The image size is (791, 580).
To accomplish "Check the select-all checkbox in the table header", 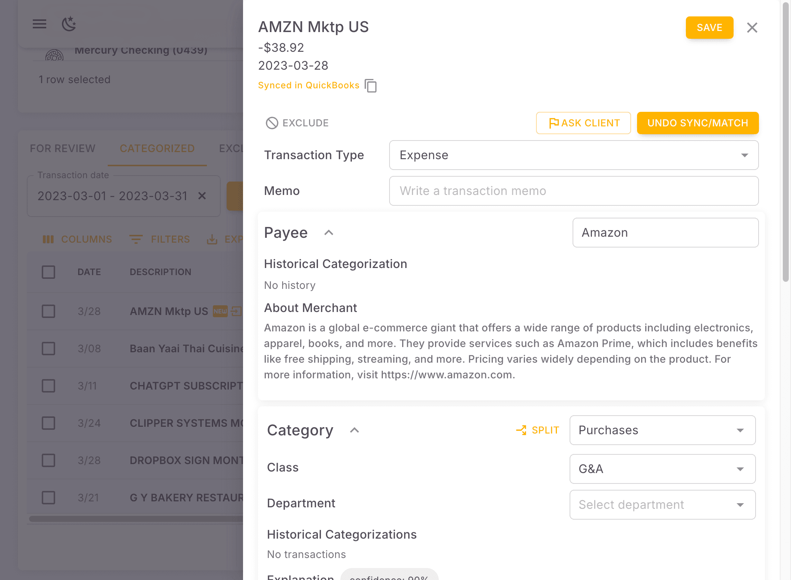I will click(48, 272).
